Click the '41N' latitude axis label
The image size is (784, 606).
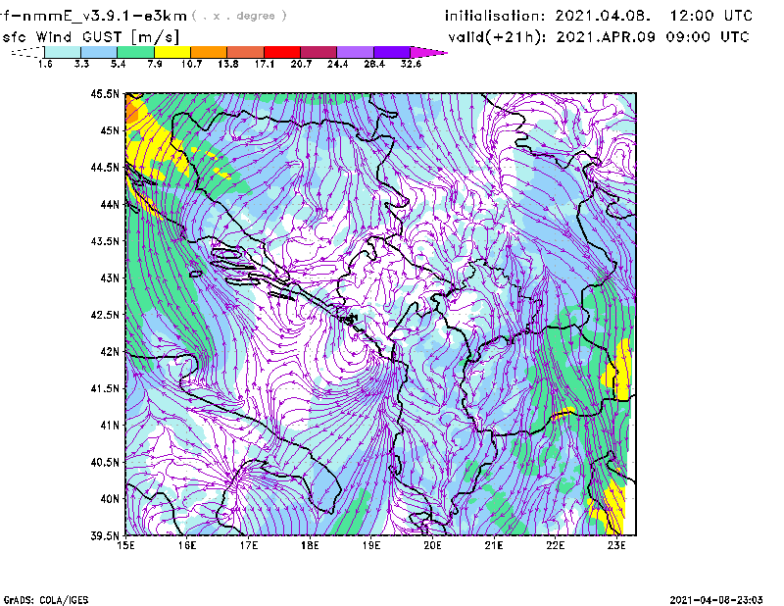click(110, 426)
